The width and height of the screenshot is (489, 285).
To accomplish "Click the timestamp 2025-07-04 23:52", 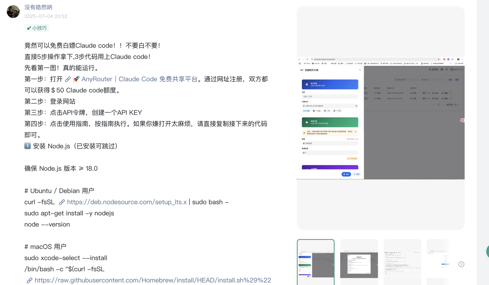I will pyautogui.click(x=46, y=16).
